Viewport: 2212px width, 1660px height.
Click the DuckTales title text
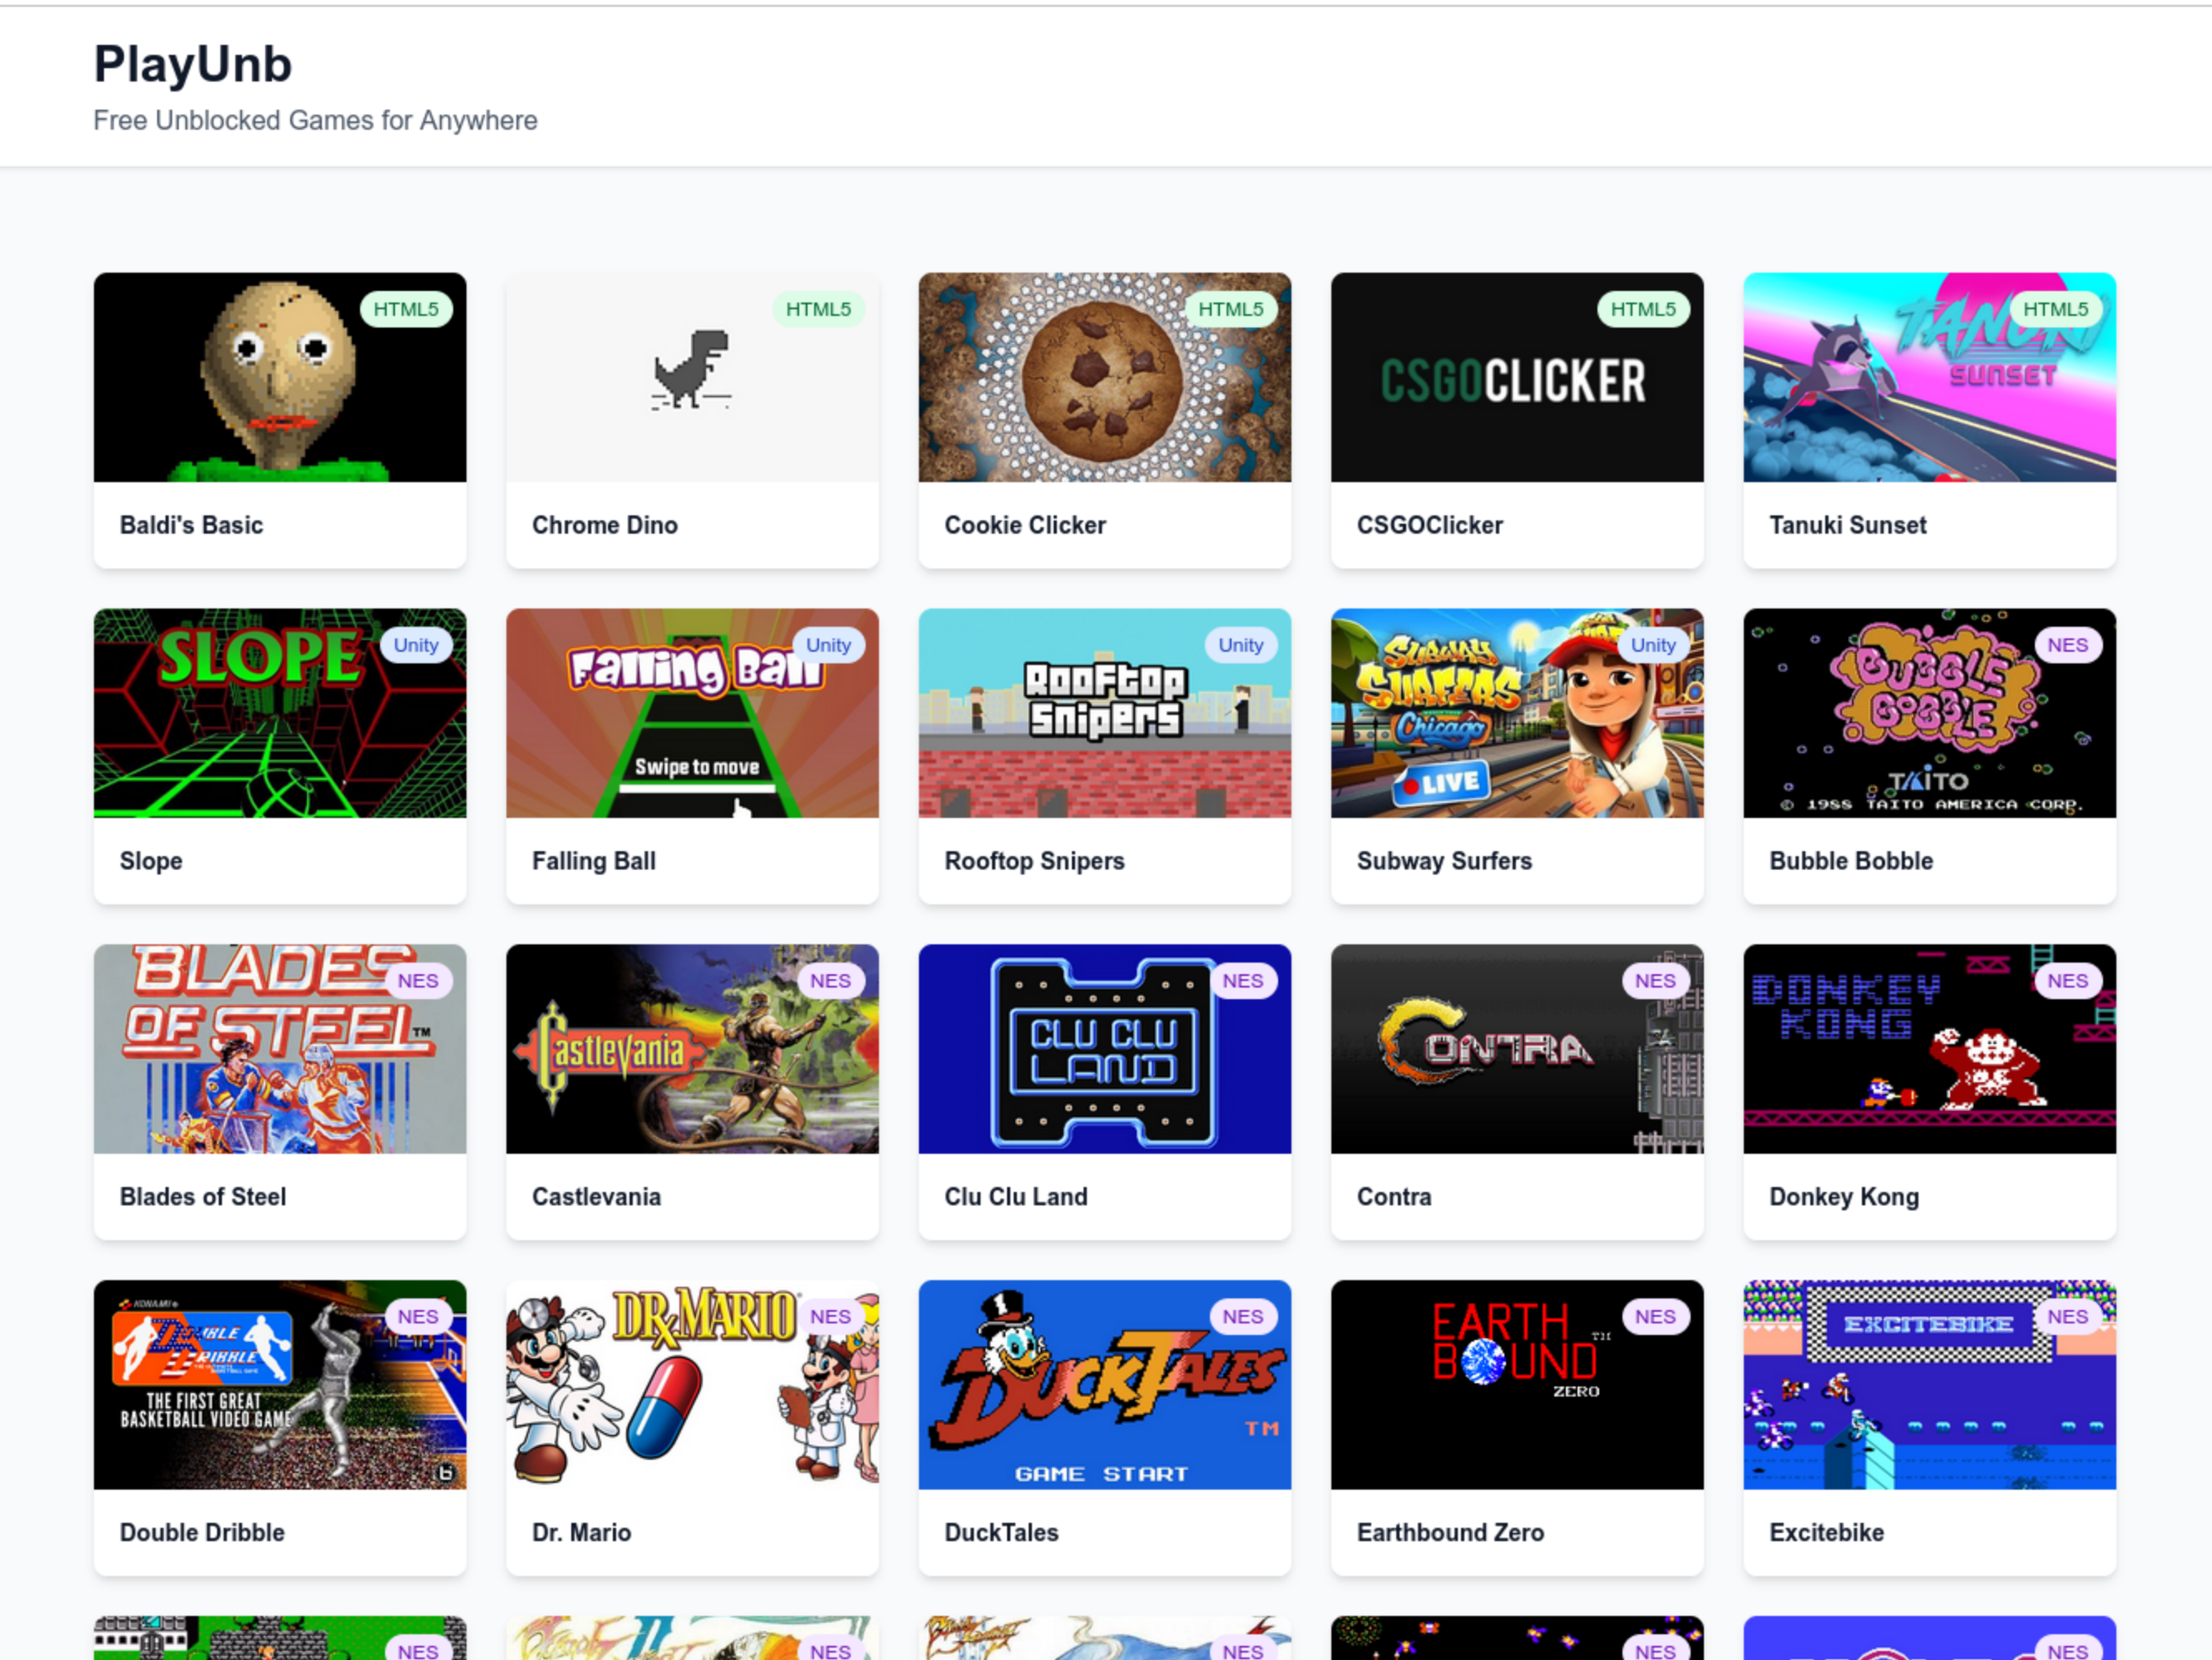1001,1532
